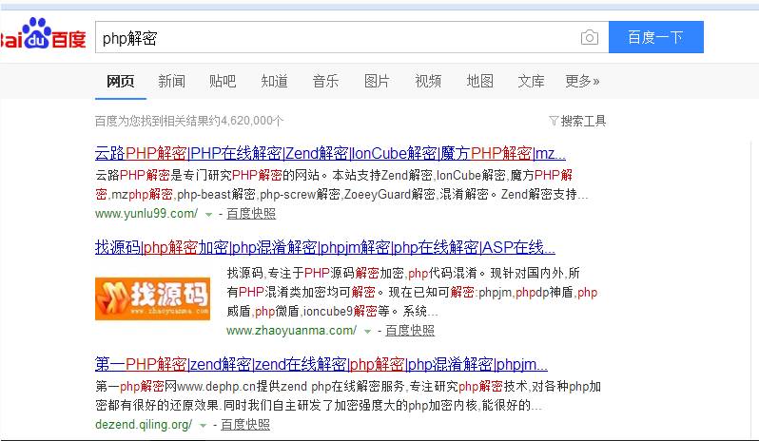Screen dimensions: 759x441
Task: Open the 云路PHP解密 result title link
Action: (330, 153)
